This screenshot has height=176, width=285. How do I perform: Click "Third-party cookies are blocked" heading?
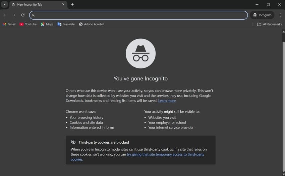104,142
